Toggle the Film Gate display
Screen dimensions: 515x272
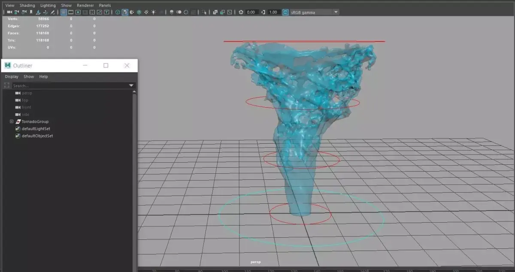[x=71, y=12]
